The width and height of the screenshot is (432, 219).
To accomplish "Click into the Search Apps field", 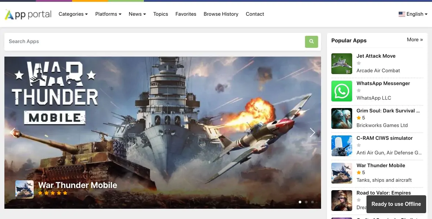I will coord(155,42).
